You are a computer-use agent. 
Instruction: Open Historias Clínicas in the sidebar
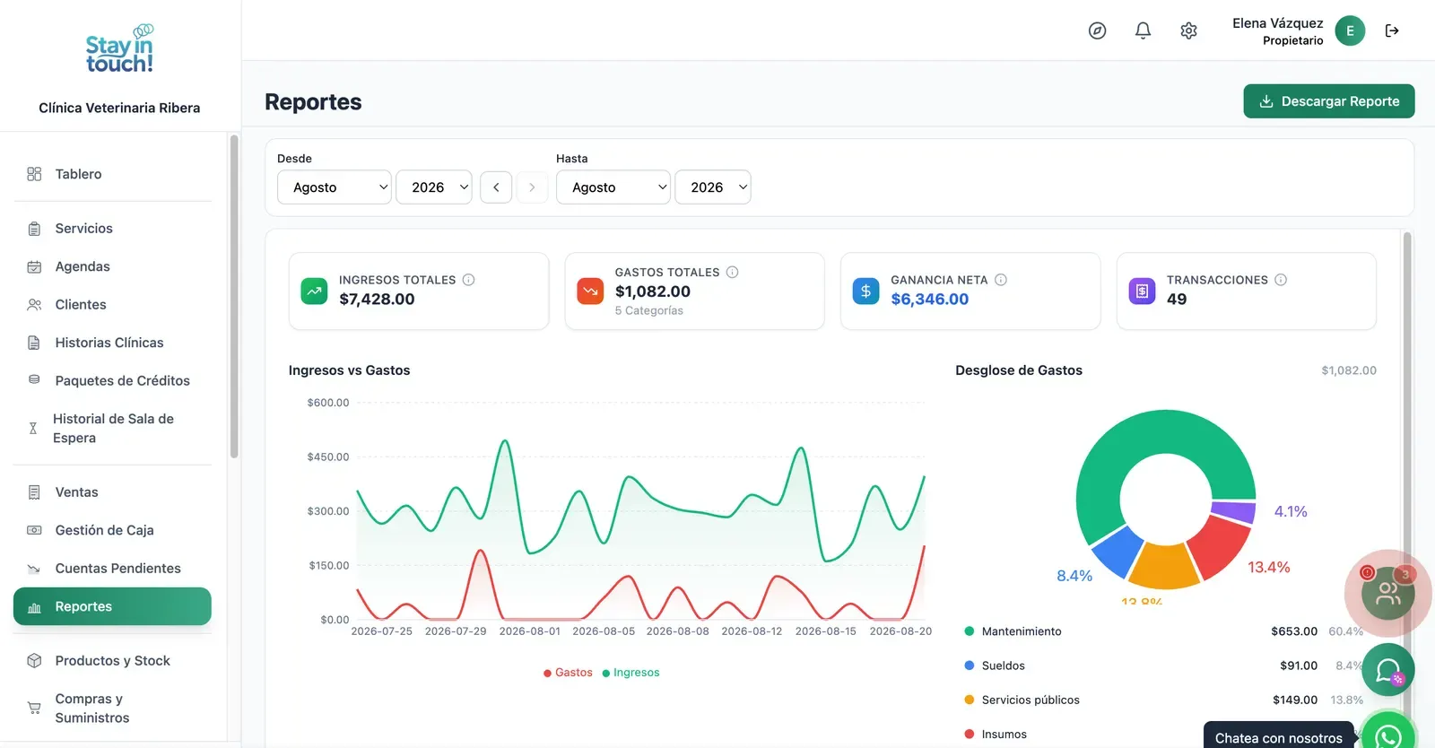[112, 343]
